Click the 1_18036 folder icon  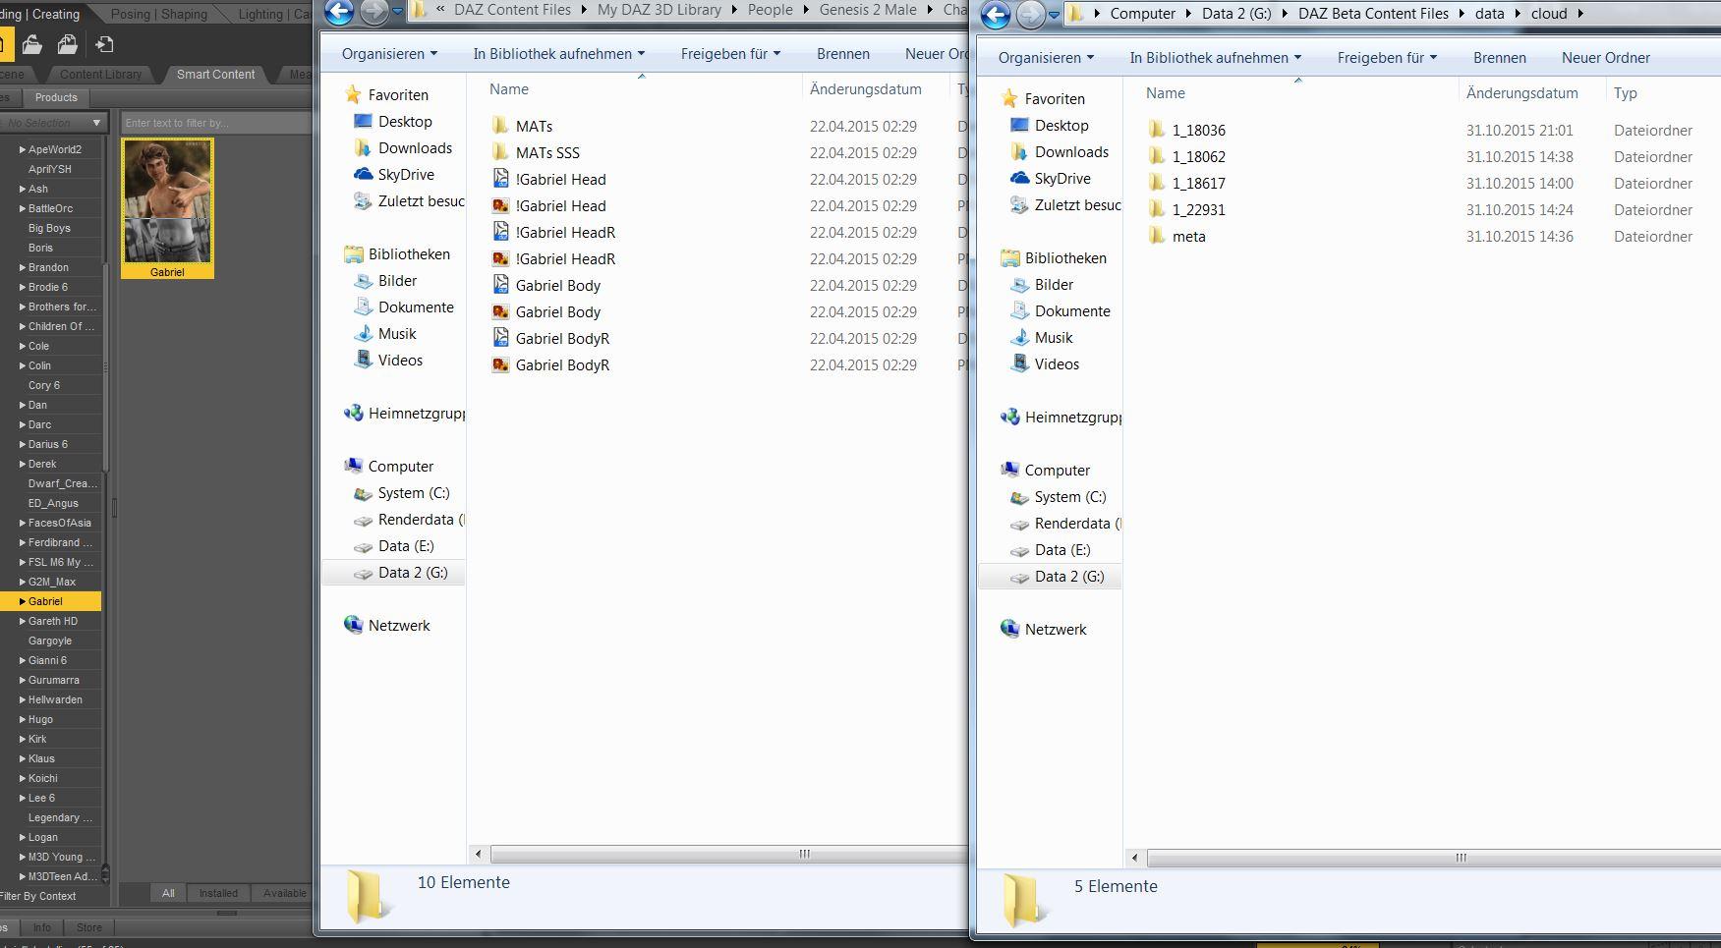[x=1157, y=130]
